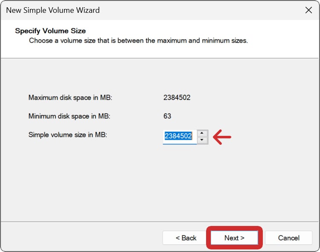320x252 pixels.
Task: Click the maximum disk space value 2384502
Action: tap(177, 97)
